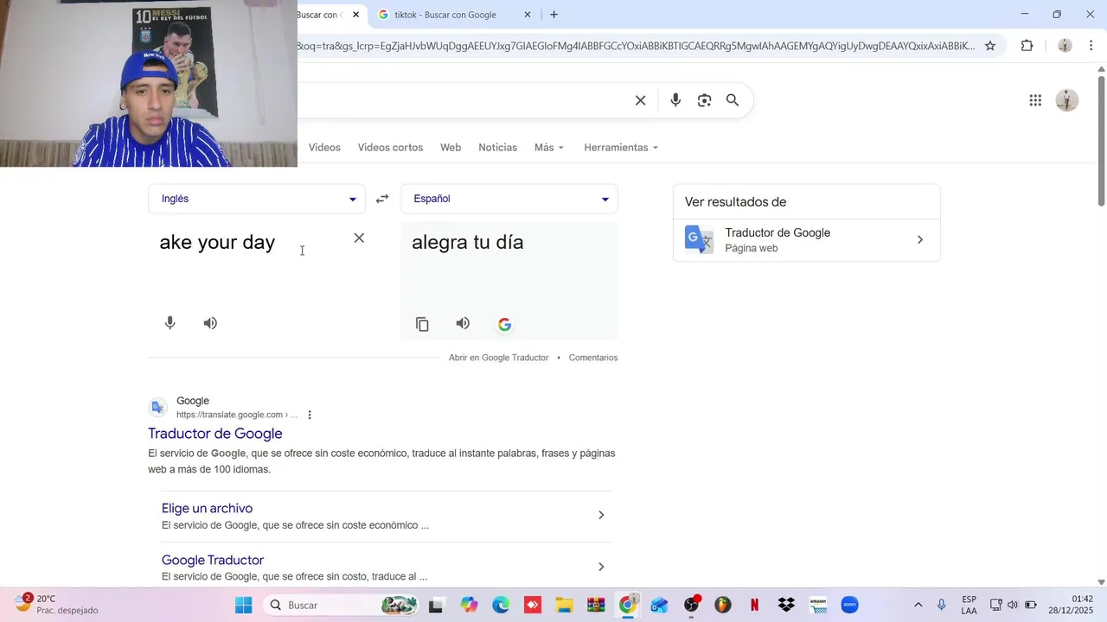
Task: Open Dropbox from the taskbar
Action: click(x=786, y=605)
